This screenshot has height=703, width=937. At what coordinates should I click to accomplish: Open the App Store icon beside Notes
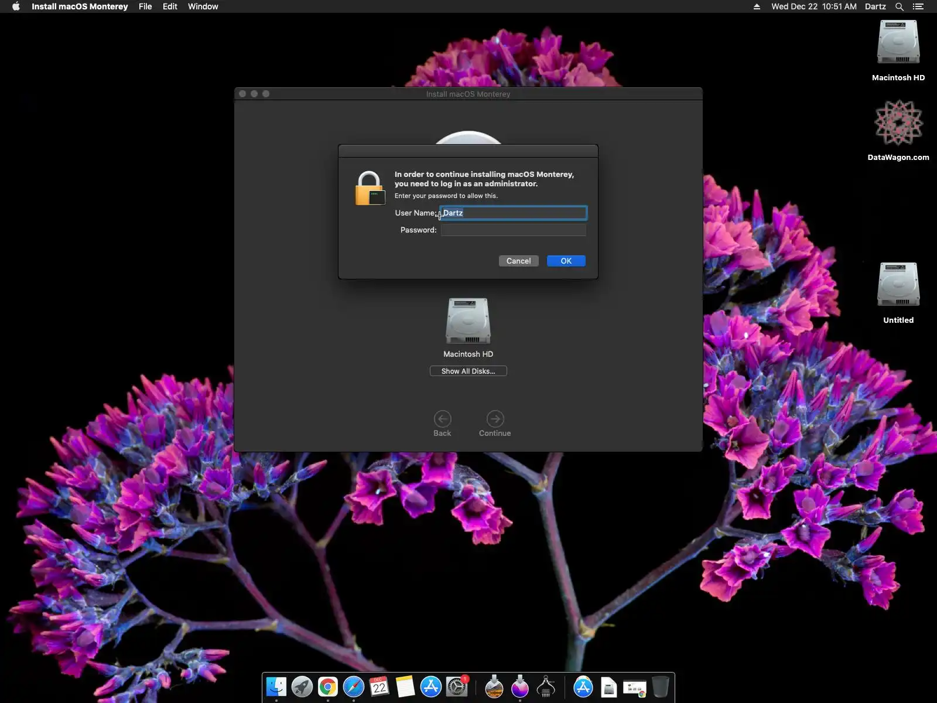point(431,687)
